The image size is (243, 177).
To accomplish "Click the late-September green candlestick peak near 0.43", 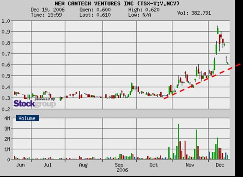I will (x=132, y=87).
